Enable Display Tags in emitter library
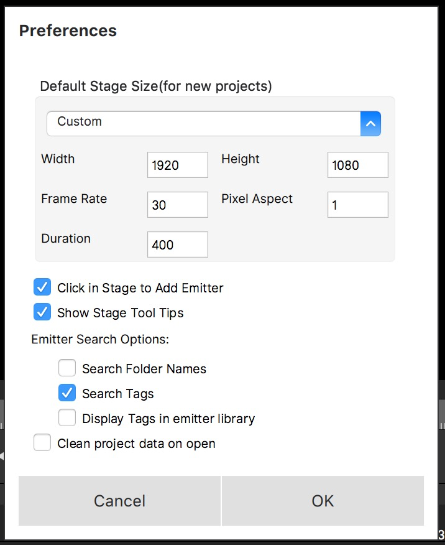445x545 pixels. (x=67, y=418)
